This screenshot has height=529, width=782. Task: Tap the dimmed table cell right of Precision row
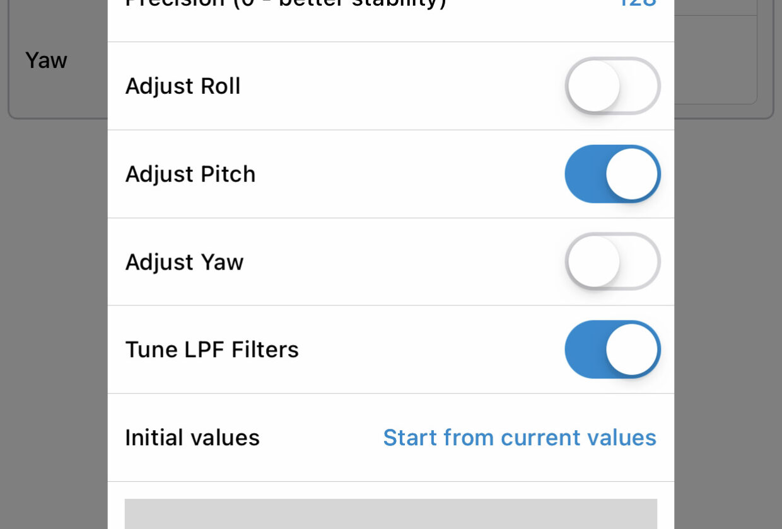click(715, 6)
